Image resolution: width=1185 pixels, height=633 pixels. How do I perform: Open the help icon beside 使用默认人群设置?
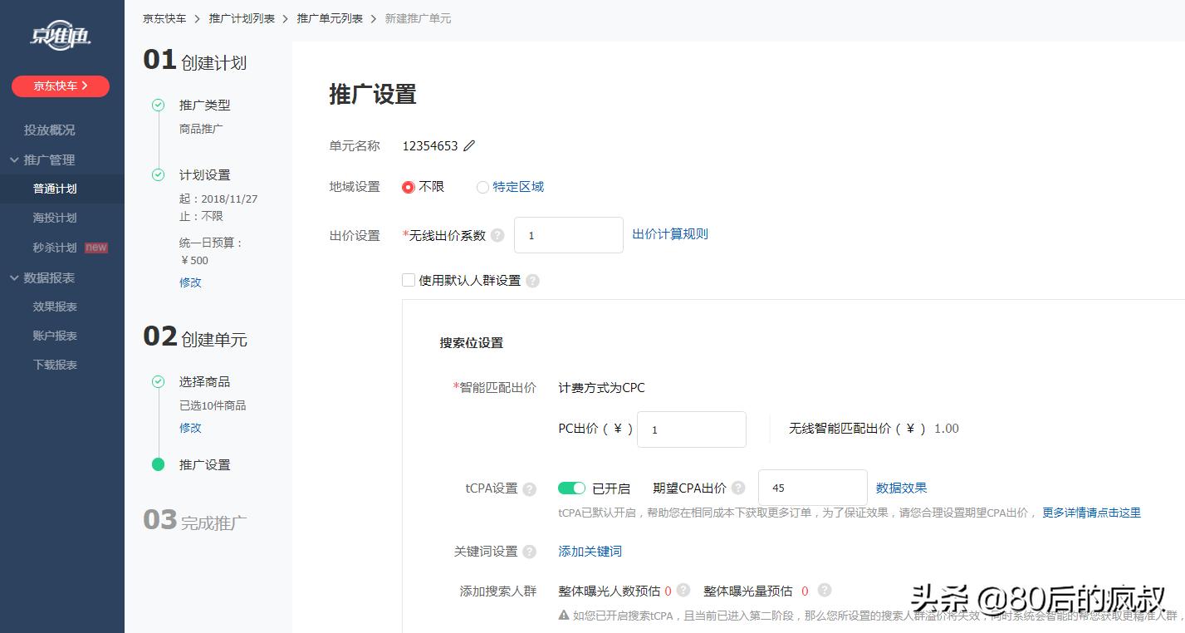point(532,281)
